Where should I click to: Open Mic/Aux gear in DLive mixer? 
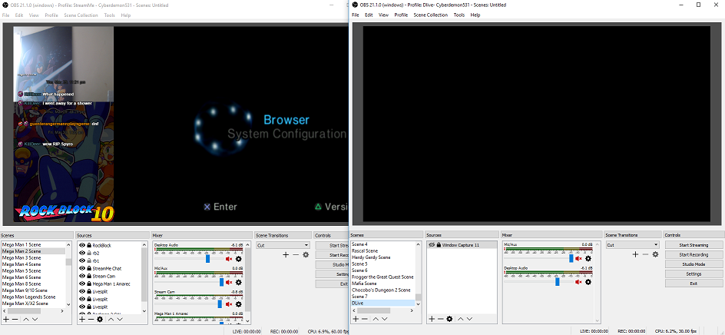pyautogui.click(x=588, y=259)
